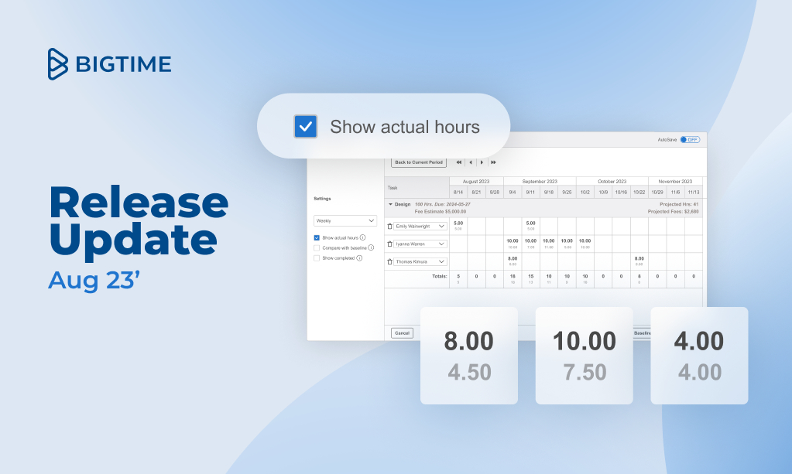Click the Totals label in the grid
This screenshot has height=474, width=792.
tap(440, 276)
